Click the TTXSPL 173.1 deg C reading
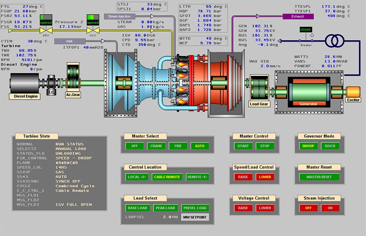The width and height of the screenshot is (366, 236). click(336, 6)
